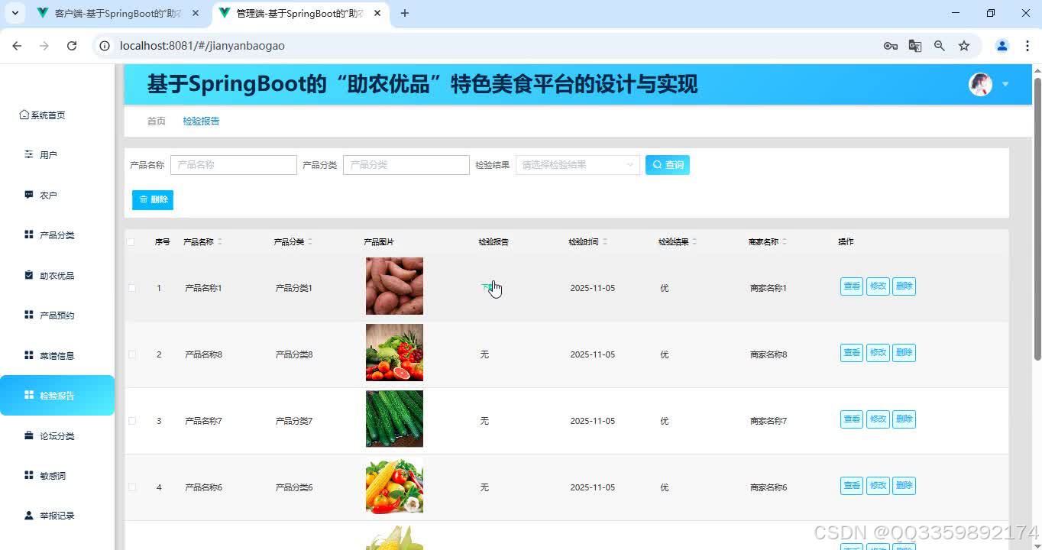
Task: Select the 检验报告 sidebar item
Action: [57, 396]
